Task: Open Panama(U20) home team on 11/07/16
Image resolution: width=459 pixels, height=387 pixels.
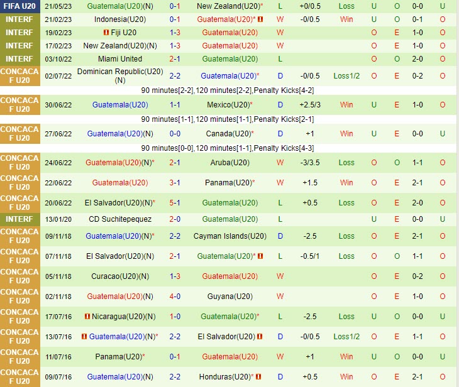Action: (x=120, y=357)
